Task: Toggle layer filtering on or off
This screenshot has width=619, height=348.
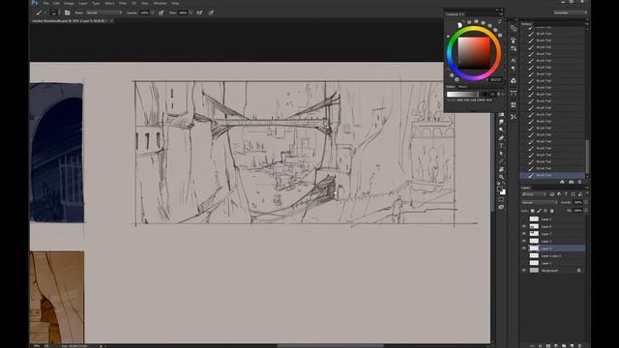Action: (586, 193)
